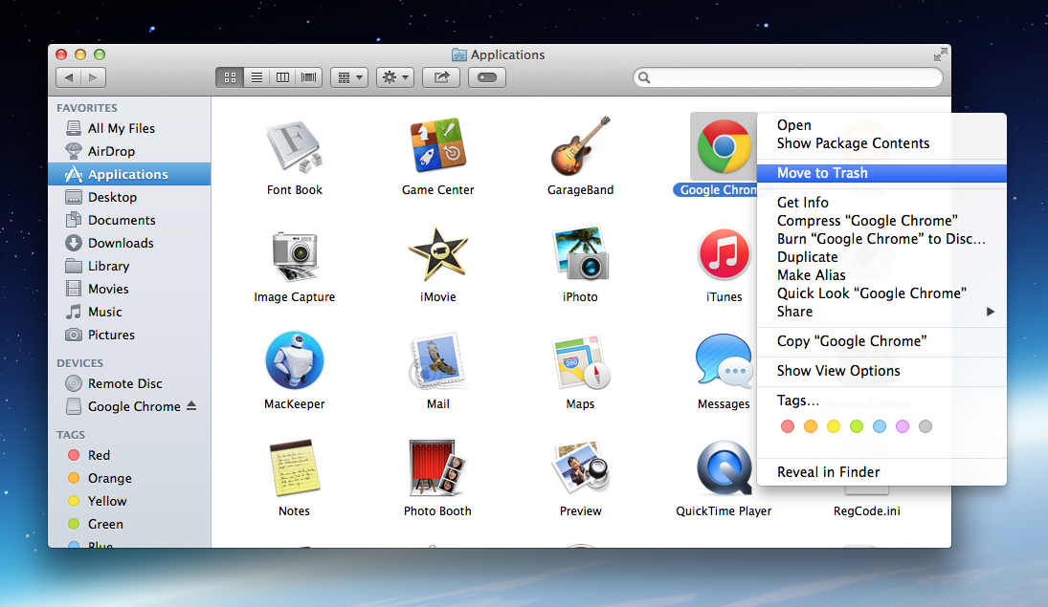Viewport: 1048px width, 607px height.
Task: Open the GarageBand app icon
Action: pos(580,146)
